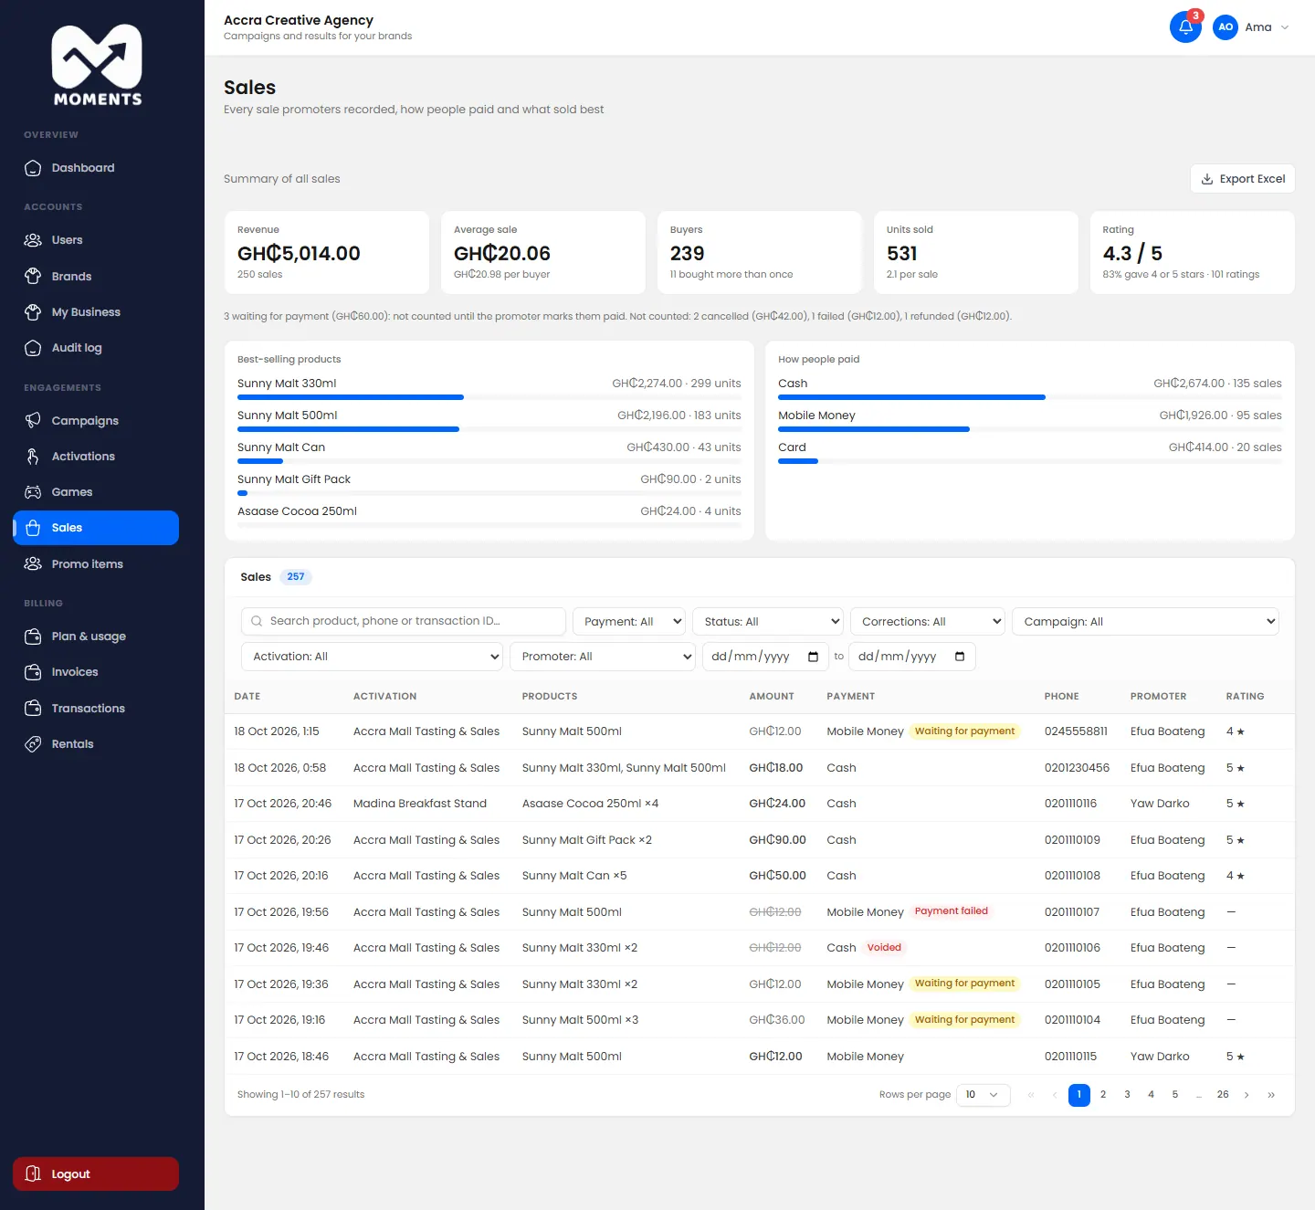Click the Waiting for payment badge for 0245558811
1315x1210 pixels.
(x=964, y=731)
